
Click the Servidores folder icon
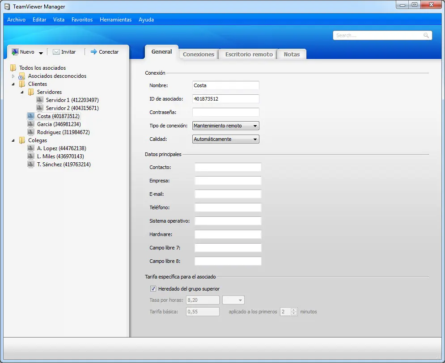pyautogui.click(x=31, y=92)
